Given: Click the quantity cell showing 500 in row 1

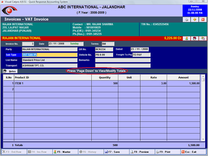Looking at the screenshot, I should pyautogui.click(x=105, y=84).
